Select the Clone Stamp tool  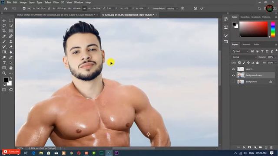pos(11,42)
